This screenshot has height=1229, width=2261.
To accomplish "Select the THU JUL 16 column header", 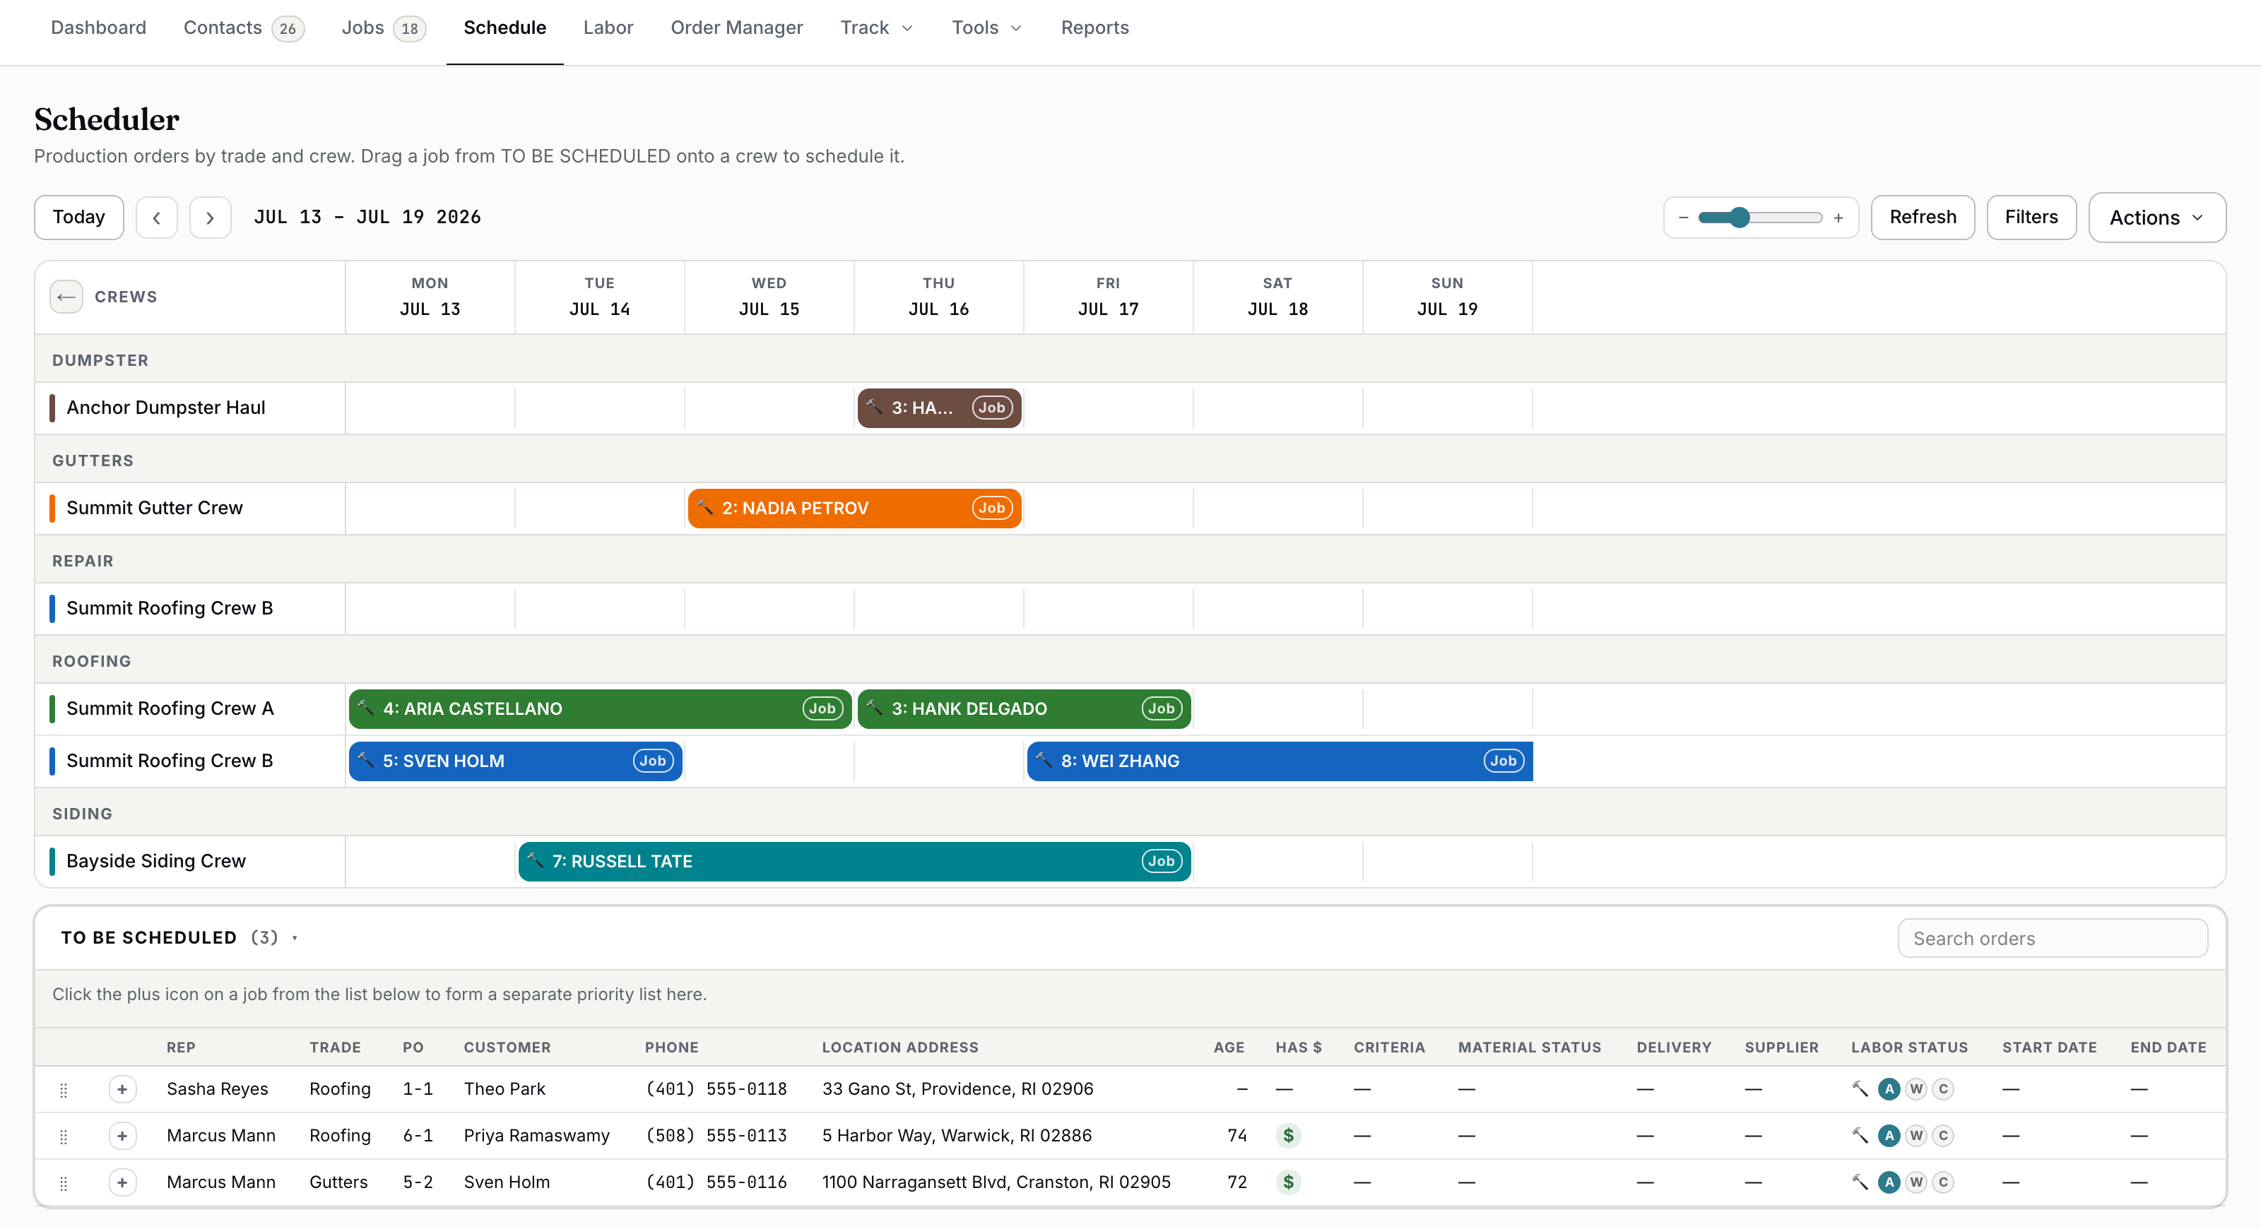I will tap(938, 297).
